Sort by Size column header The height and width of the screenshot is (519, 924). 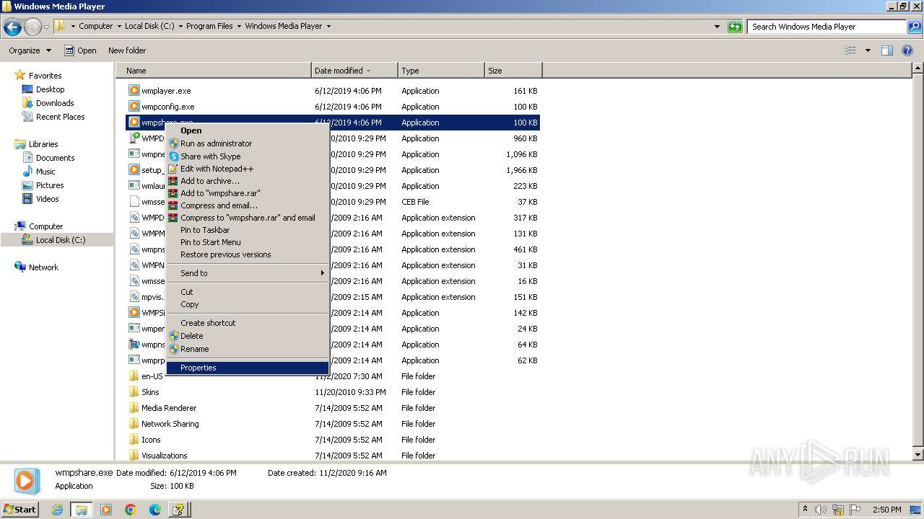pyautogui.click(x=513, y=71)
